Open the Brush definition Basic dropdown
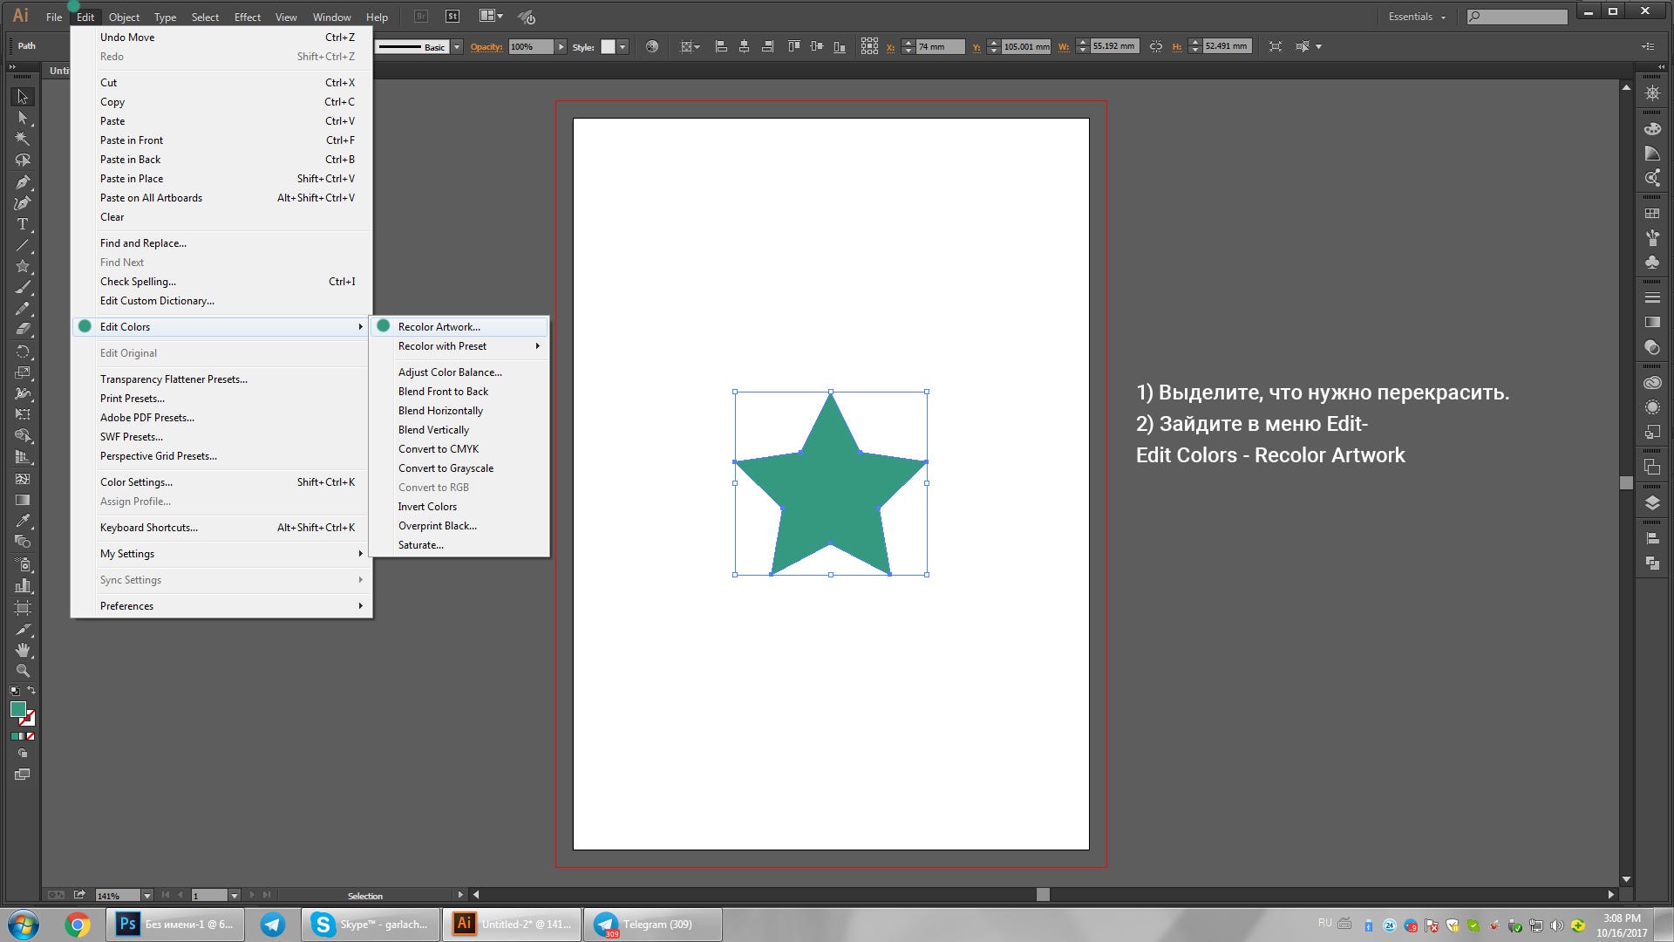The width and height of the screenshot is (1674, 942). (x=457, y=47)
